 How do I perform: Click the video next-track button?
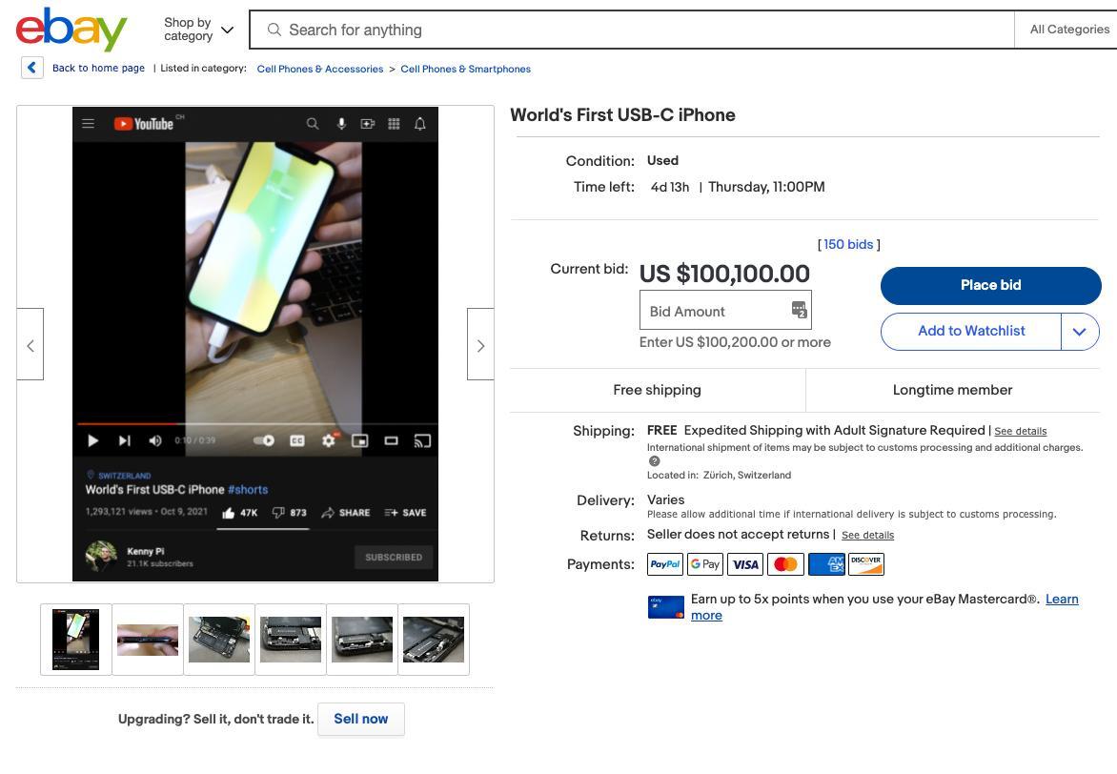click(125, 440)
